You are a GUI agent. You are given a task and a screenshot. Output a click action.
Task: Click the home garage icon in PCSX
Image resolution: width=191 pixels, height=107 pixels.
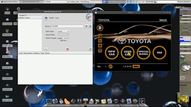click(x=100, y=45)
